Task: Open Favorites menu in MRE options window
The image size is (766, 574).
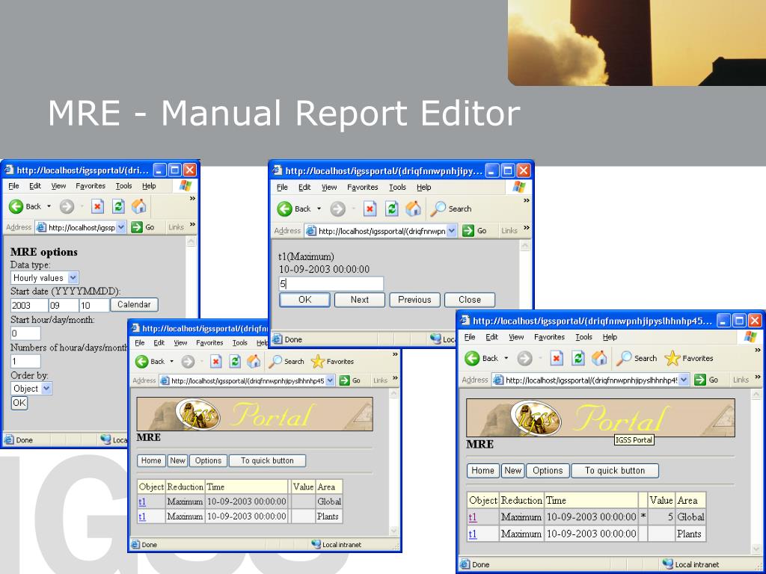Action: coord(91,186)
